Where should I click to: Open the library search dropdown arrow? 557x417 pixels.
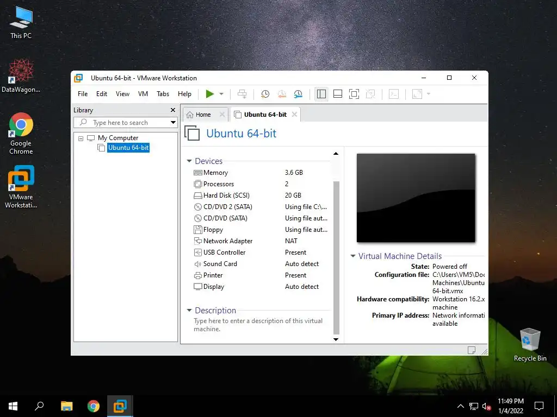coord(173,123)
